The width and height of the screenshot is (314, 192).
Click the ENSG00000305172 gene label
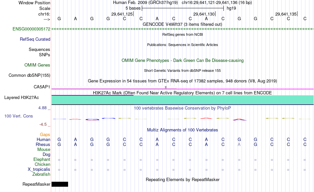[x=31, y=29]
